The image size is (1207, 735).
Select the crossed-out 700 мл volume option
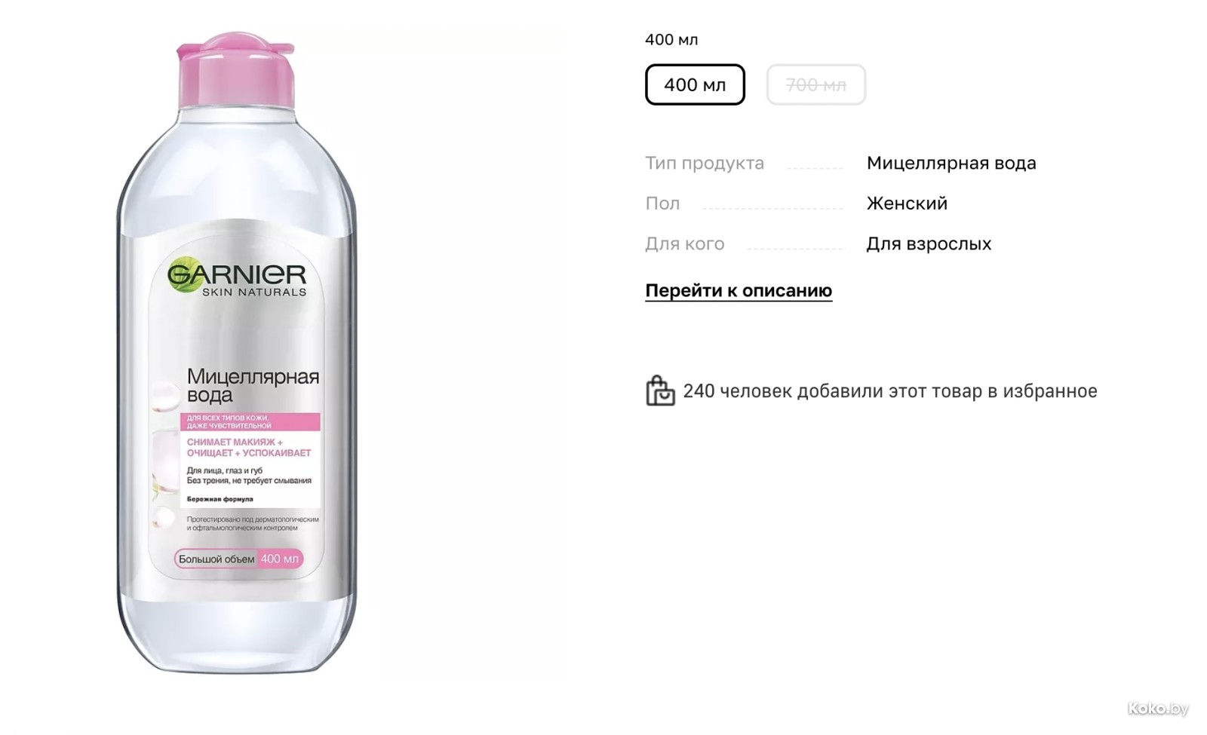click(x=815, y=84)
